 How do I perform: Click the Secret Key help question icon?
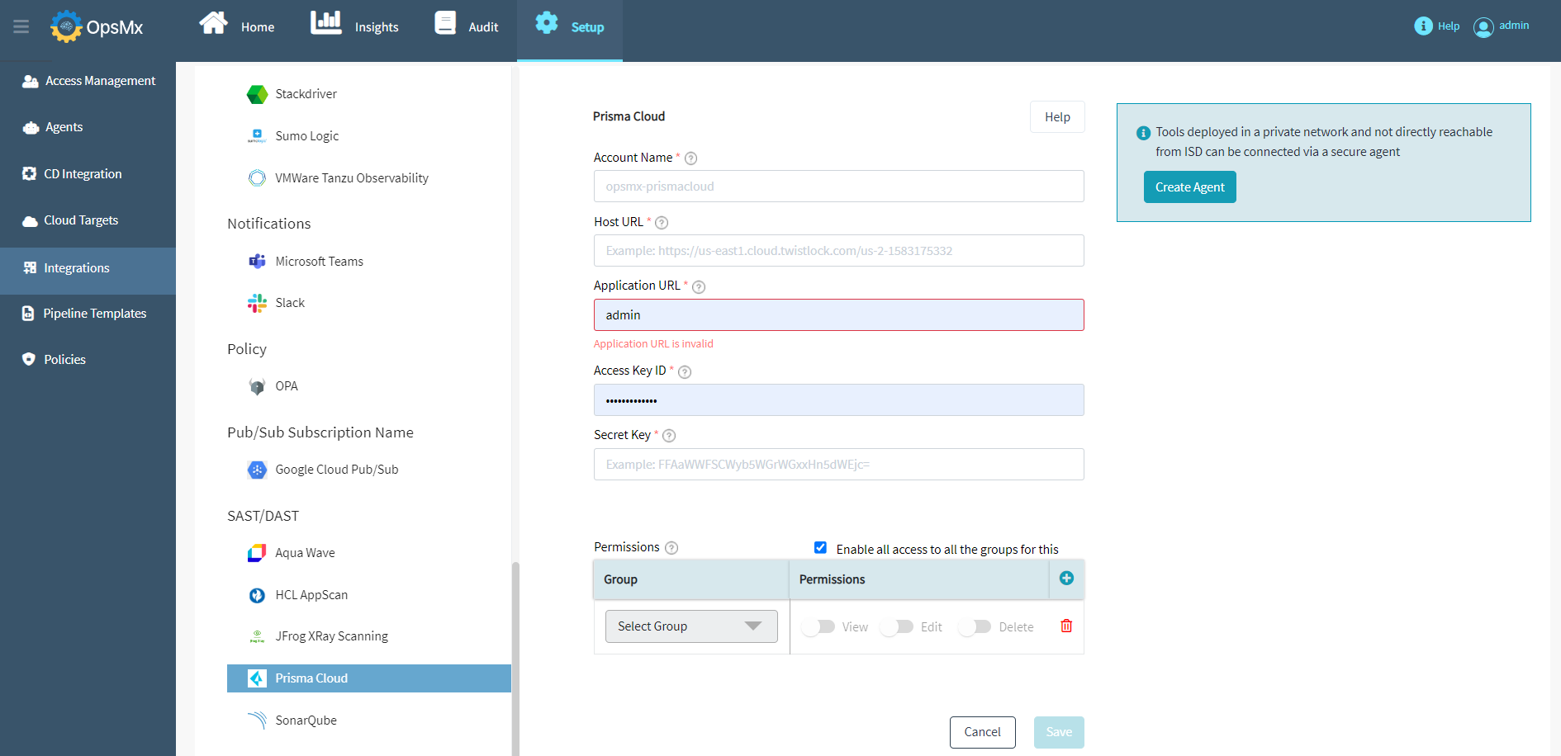pos(669,436)
